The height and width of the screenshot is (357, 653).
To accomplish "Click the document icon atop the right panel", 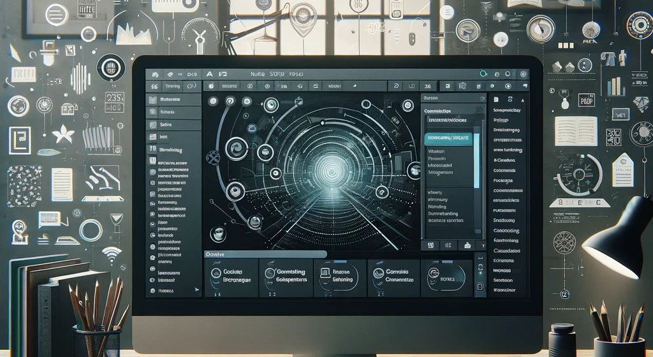I will 497,99.
